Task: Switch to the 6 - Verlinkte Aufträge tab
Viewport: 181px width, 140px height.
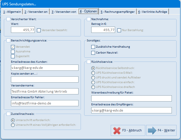Action: click(x=153, y=12)
